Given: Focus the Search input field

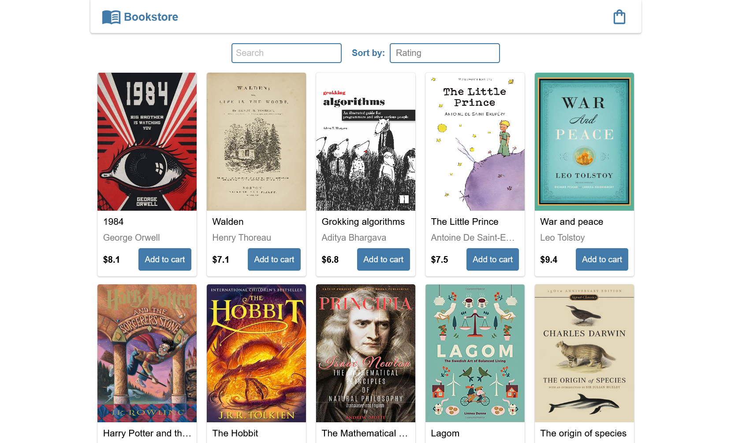Looking at the screenshot, I should 287,53.
